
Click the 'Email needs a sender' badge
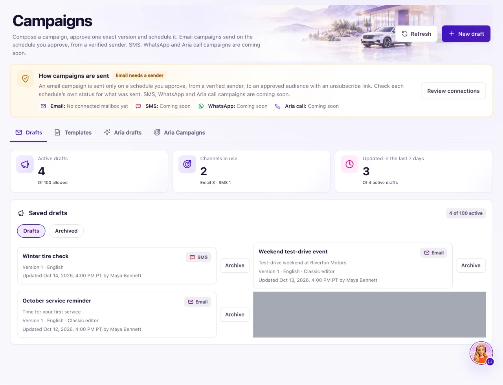tap(140, 75)
